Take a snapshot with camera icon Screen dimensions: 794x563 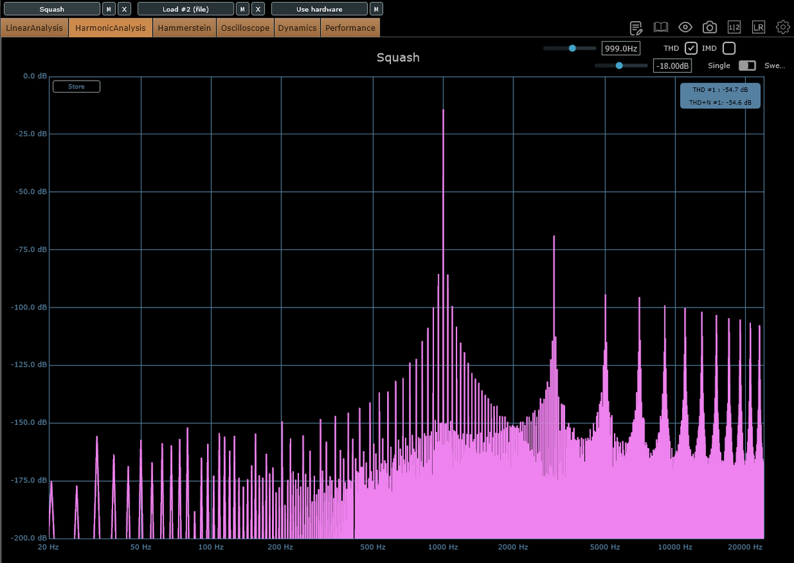pyautogui.click(x=709, y=27)
